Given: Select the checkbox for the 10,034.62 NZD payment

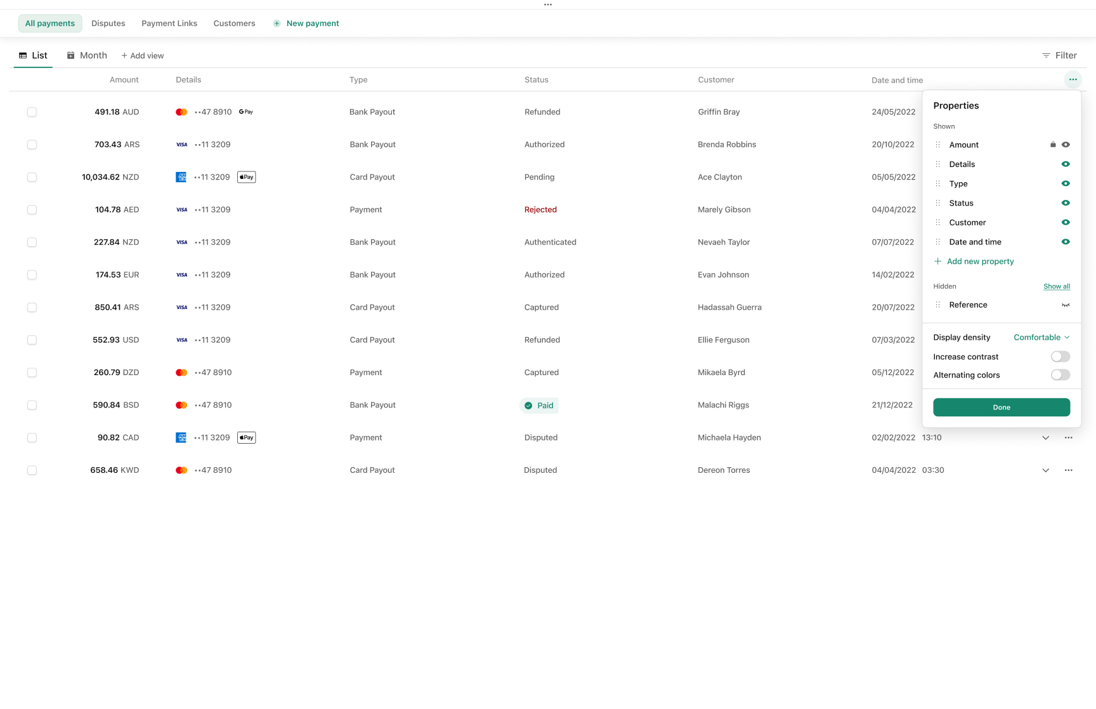Looking at the screenshot, I should pos(32,177).
